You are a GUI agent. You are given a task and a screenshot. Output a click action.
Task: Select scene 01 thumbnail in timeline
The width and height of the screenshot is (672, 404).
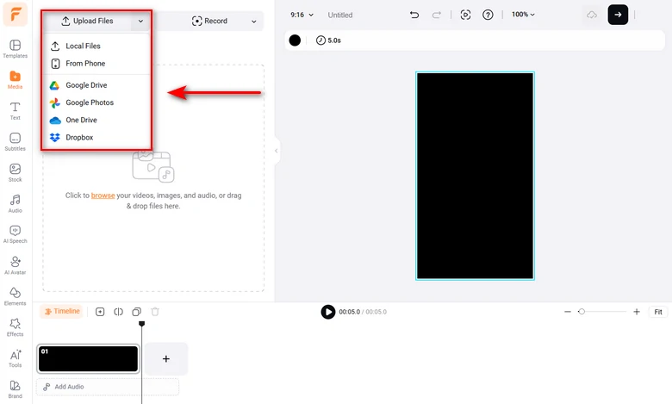tap(88, 359)
